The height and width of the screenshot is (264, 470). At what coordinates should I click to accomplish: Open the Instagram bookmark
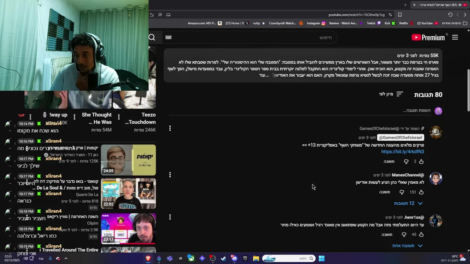316,23
